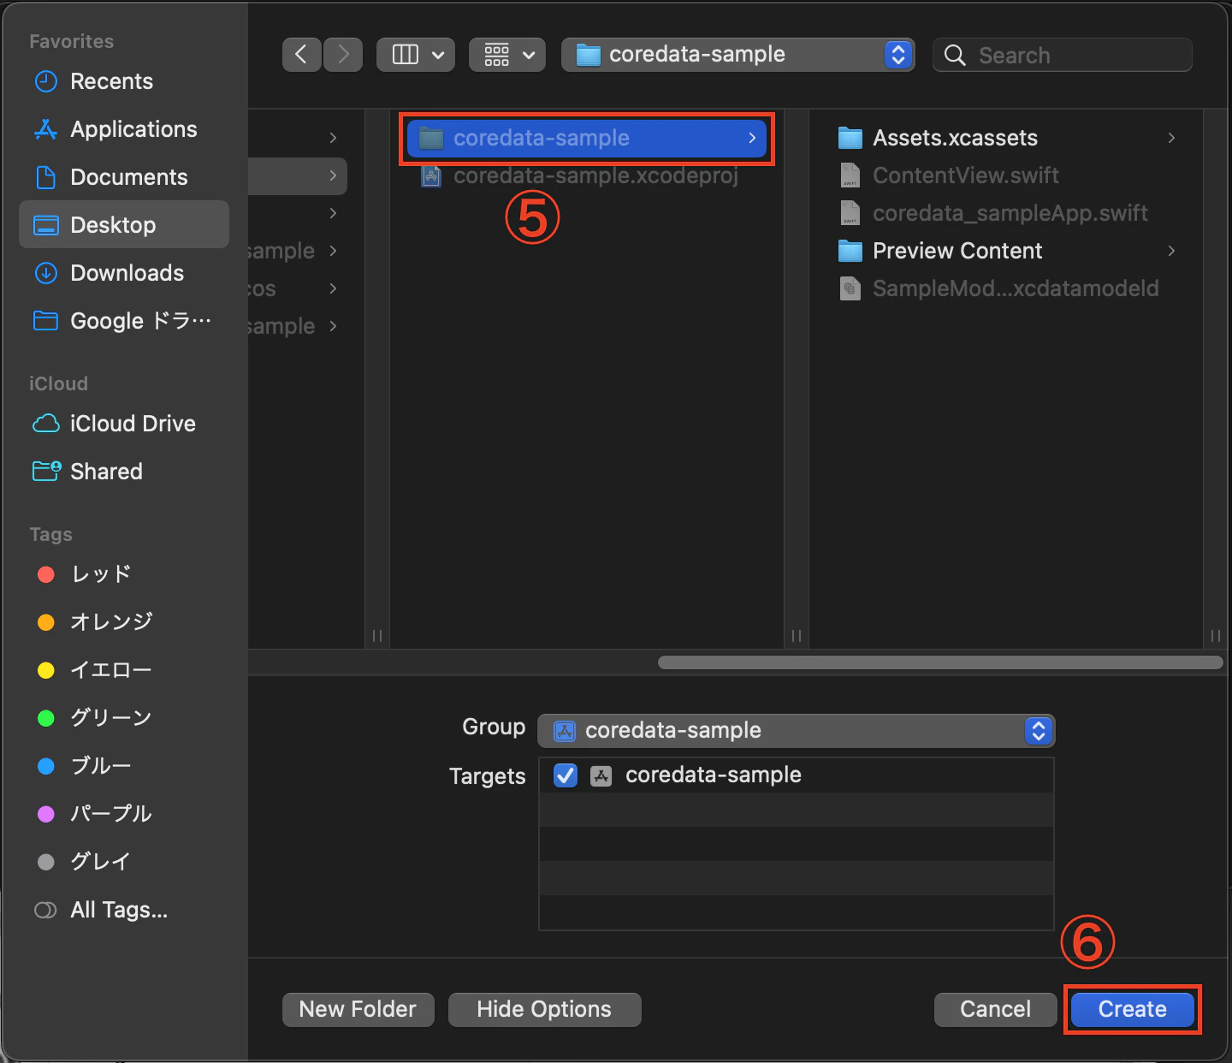This screenshot has width=1232, height=1063.
Task: Select ContentView.swift file
Action: tap(1007, 175)
